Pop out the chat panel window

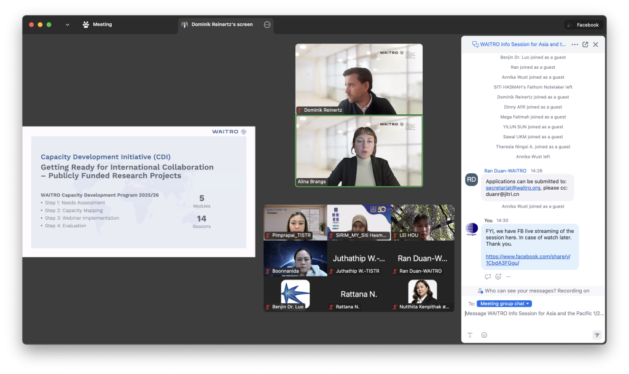[x=585, y=44]
